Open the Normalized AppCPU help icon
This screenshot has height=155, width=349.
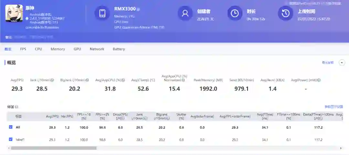tap(183, 80)
